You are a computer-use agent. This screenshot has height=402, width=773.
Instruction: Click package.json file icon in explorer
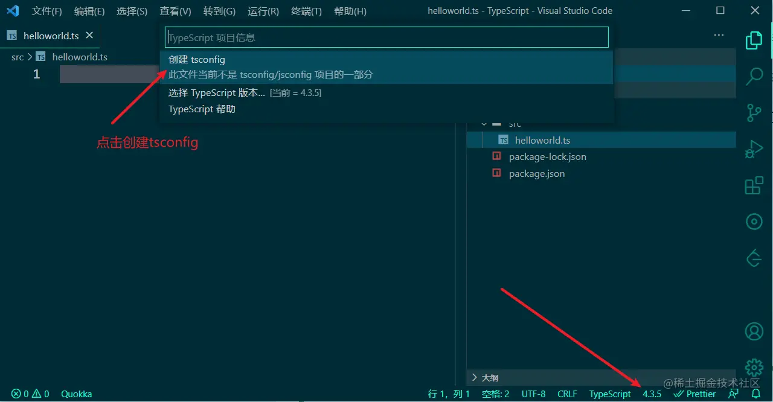click(x=496, y=173)
